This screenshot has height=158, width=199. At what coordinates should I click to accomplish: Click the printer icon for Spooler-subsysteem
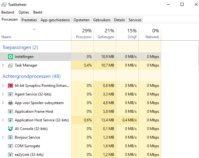tap(10, 103)
